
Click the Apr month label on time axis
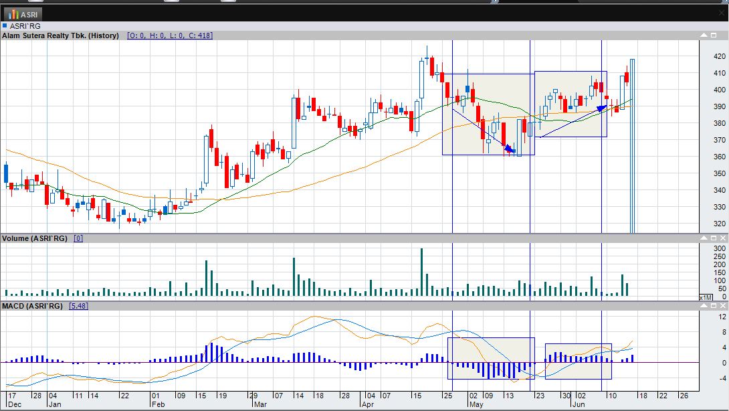[368, 404]
